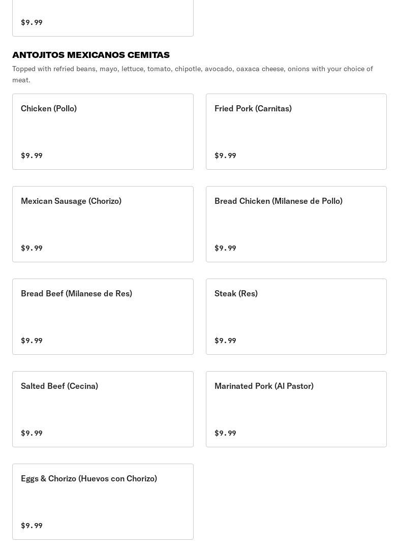Click the $9.99 price under Eggs & Chorizo

[32, 526]
